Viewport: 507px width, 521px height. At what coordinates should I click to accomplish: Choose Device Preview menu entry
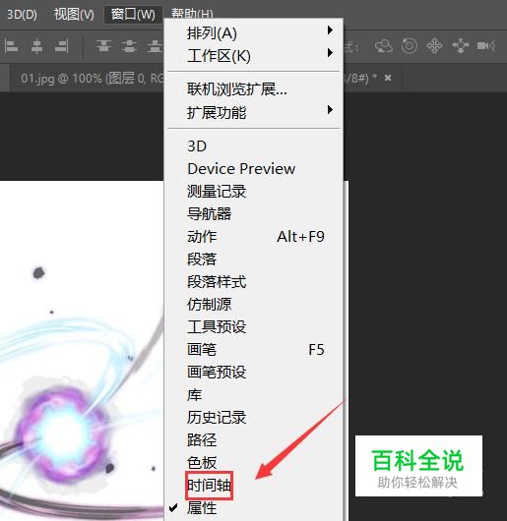pyautogui.click(x=255, y=168)
